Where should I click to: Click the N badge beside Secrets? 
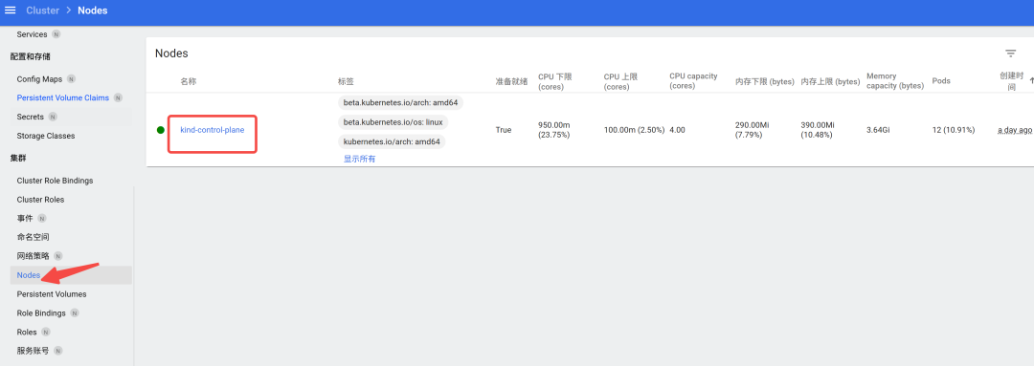click(53, 118)
